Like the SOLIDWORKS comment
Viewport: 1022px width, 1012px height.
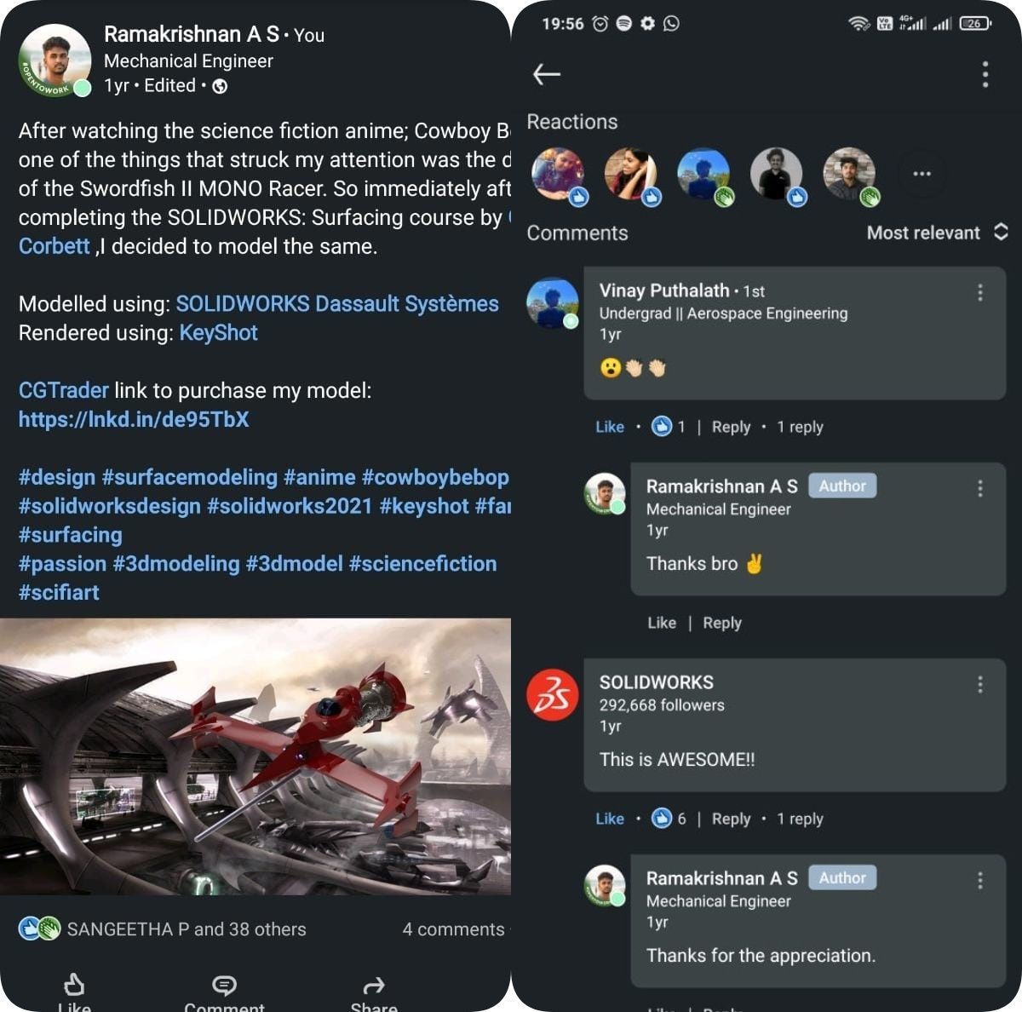[610, 819]
